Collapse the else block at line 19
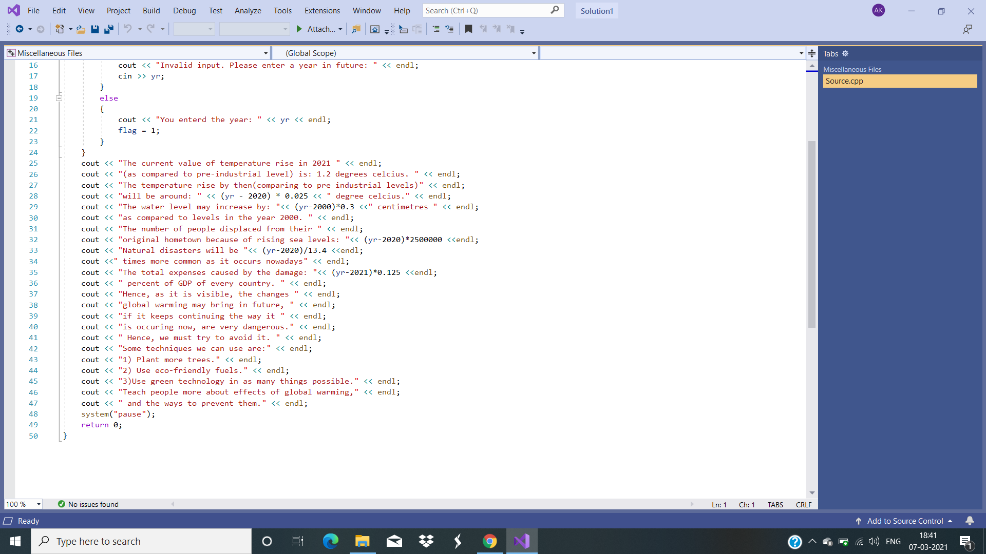 [x=59, y=98]
